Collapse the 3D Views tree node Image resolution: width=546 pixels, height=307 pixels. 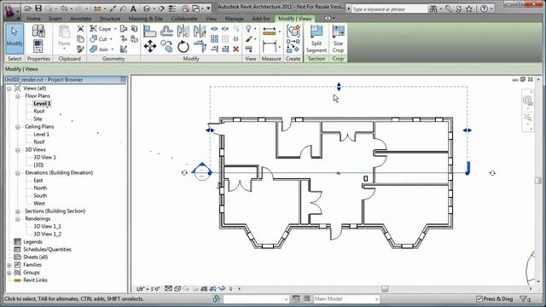point(17,150)
